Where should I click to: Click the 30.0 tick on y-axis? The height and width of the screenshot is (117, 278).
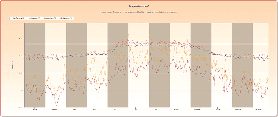(x=20, y=39)
